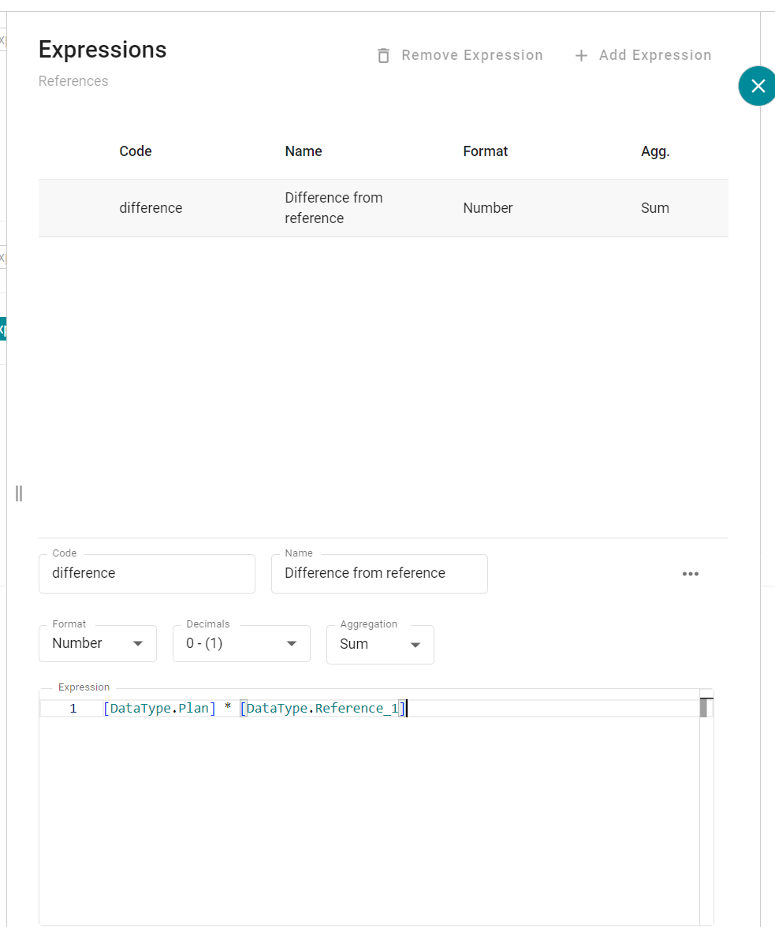Expand the Aggregation dropdown showing Sum
The width and height of the screenshot is (775, 927).
tap(380, 644)
